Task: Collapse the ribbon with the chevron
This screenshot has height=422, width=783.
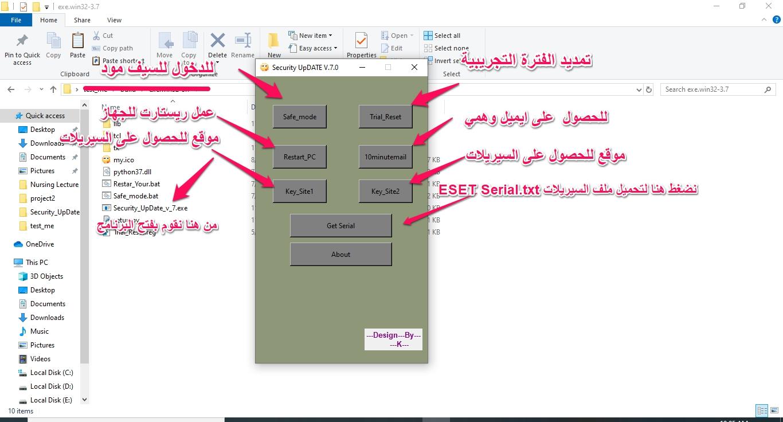Action: coord(764,20)
